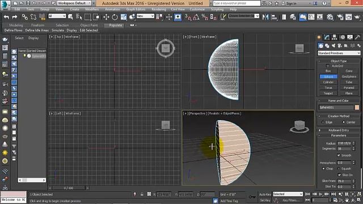Click the time slider 0 / 100 bar
The height and width of the screenshot is (204, 363).
[69, 188]
